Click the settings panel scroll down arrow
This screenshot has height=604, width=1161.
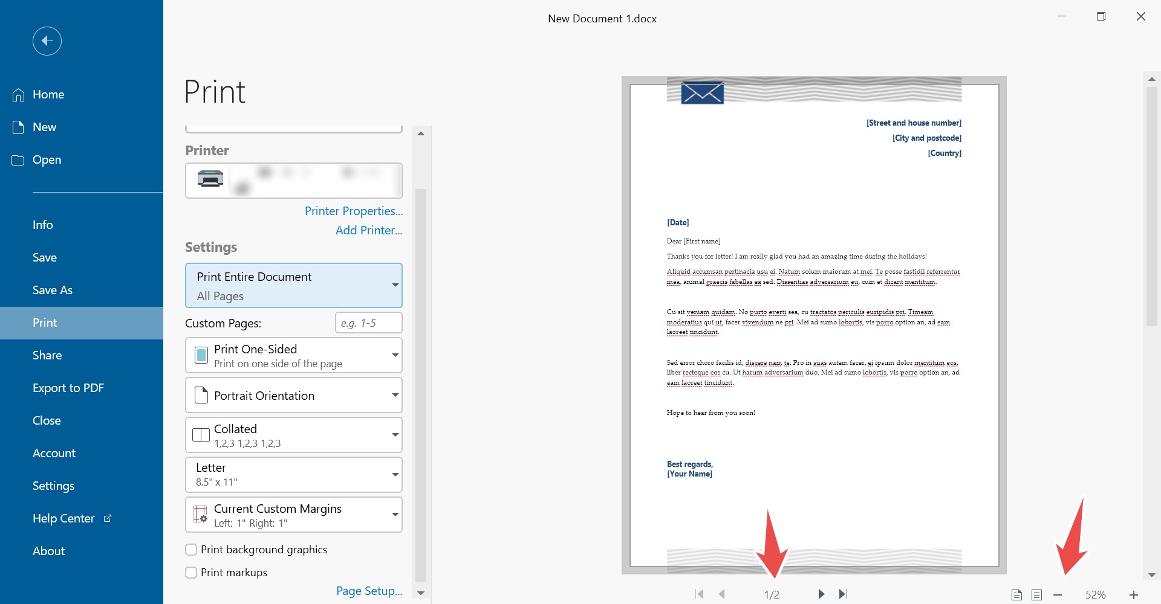pos(421,593)
